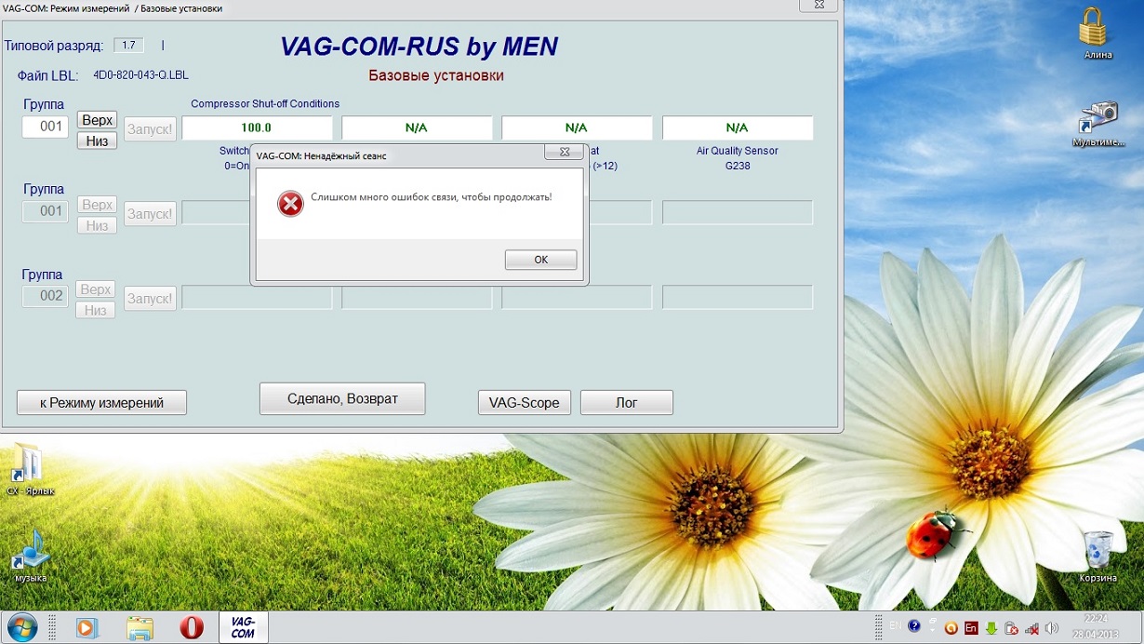Screen dimensions: 1144x644
Task: Click the taskbar clock showing 22:24
Action: coord(1096,627)
